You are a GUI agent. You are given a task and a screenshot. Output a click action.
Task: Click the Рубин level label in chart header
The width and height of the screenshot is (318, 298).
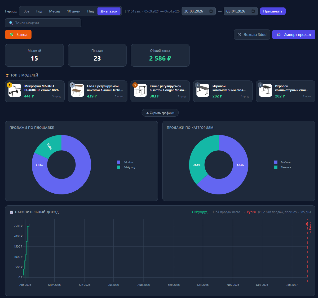click(251, 212)
